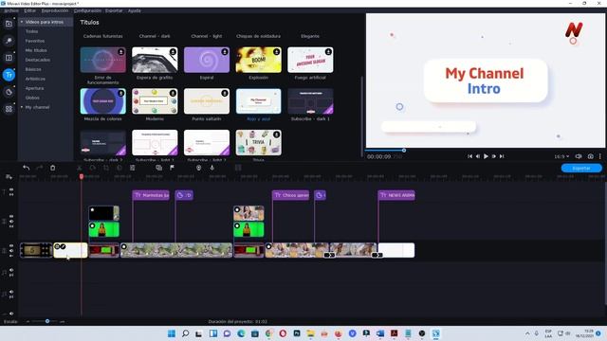
Task: Delete selected clip with trash icon
Action: [53, 168]
